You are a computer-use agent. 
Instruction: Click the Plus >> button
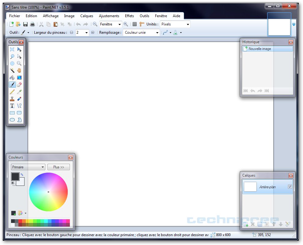pos(59,167)
